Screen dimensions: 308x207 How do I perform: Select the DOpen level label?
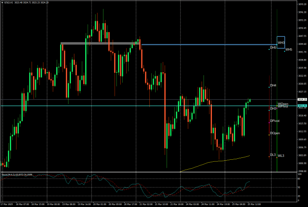pyautogui.click(x=275, y=133)
